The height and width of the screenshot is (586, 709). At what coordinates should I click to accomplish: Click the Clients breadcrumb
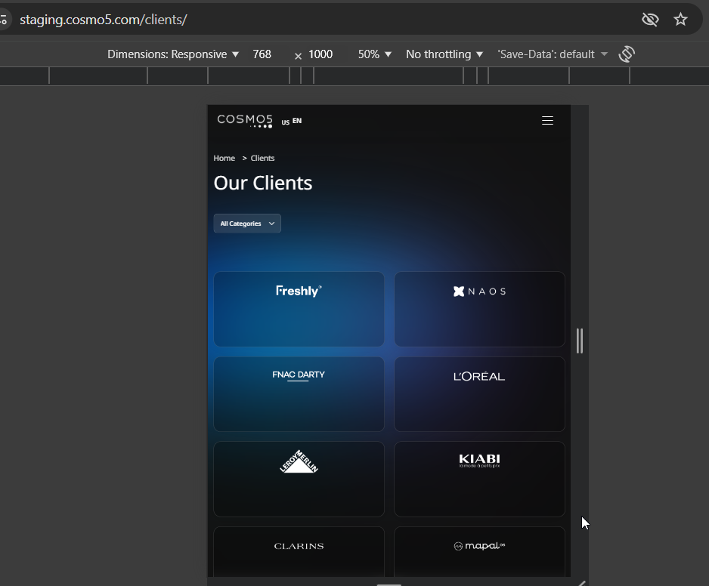coord(263,158)
